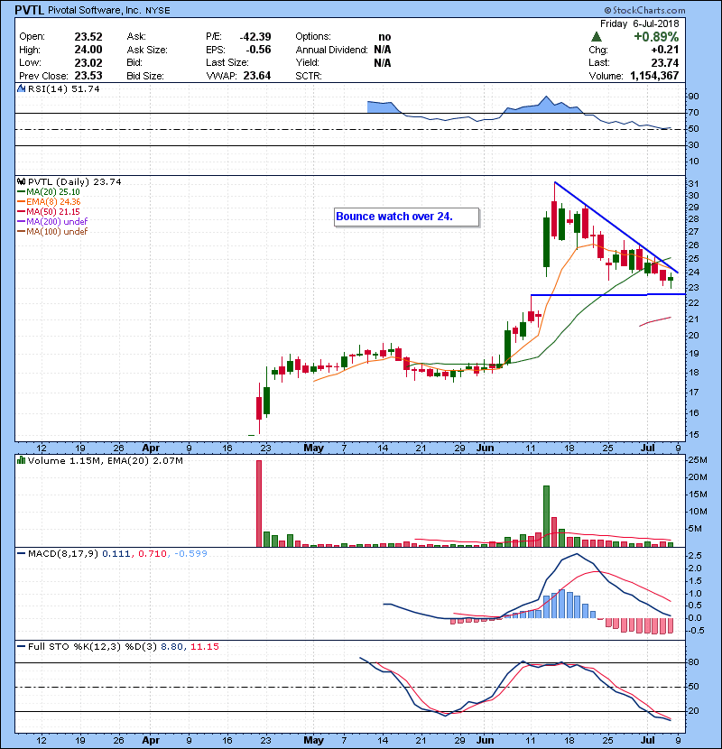Click the Low value 23.02
The height and width of the screenshot is (749, 722).
[88, 62]
